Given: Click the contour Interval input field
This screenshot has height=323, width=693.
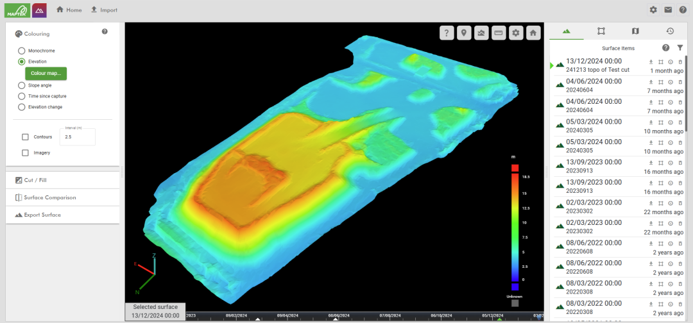Looking at the screenshot, I should pos(77,137).
